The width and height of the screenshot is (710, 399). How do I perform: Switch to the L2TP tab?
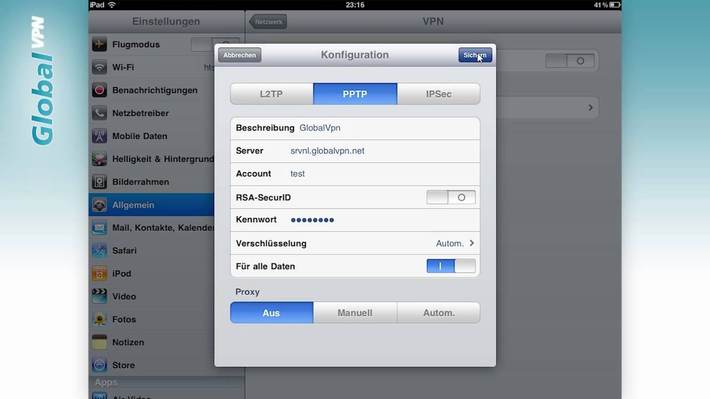click(x=272, y=94)
